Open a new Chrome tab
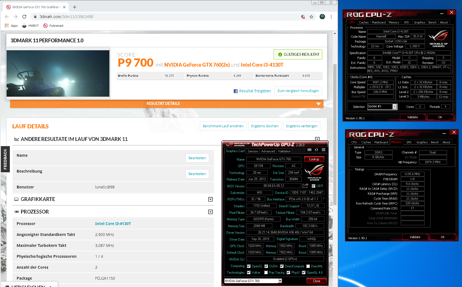This screenshot has height=287, width=462. pos(75,7)
